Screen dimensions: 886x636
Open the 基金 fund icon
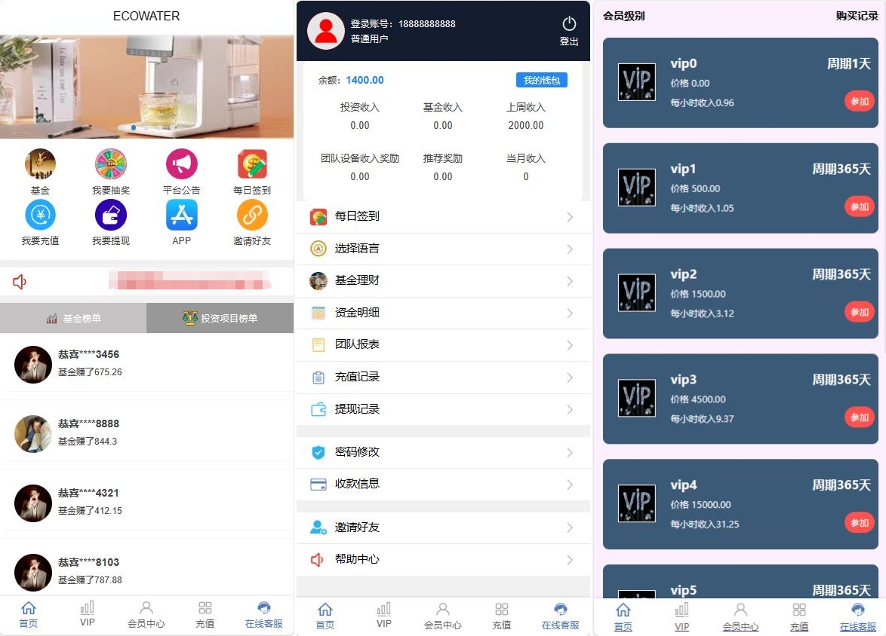pos(40,164)
